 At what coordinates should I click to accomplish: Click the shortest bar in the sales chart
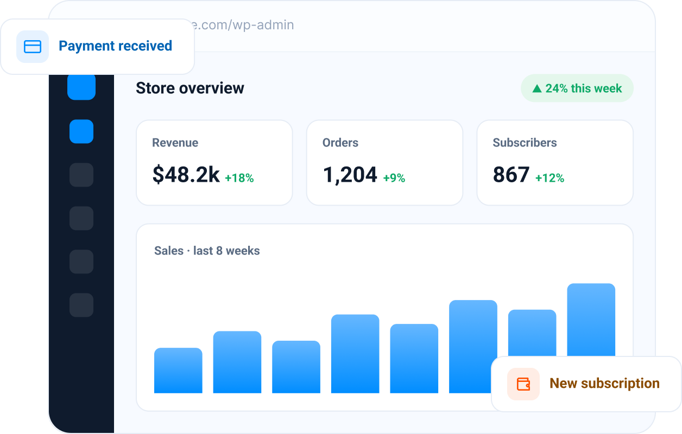click(178, 371)
